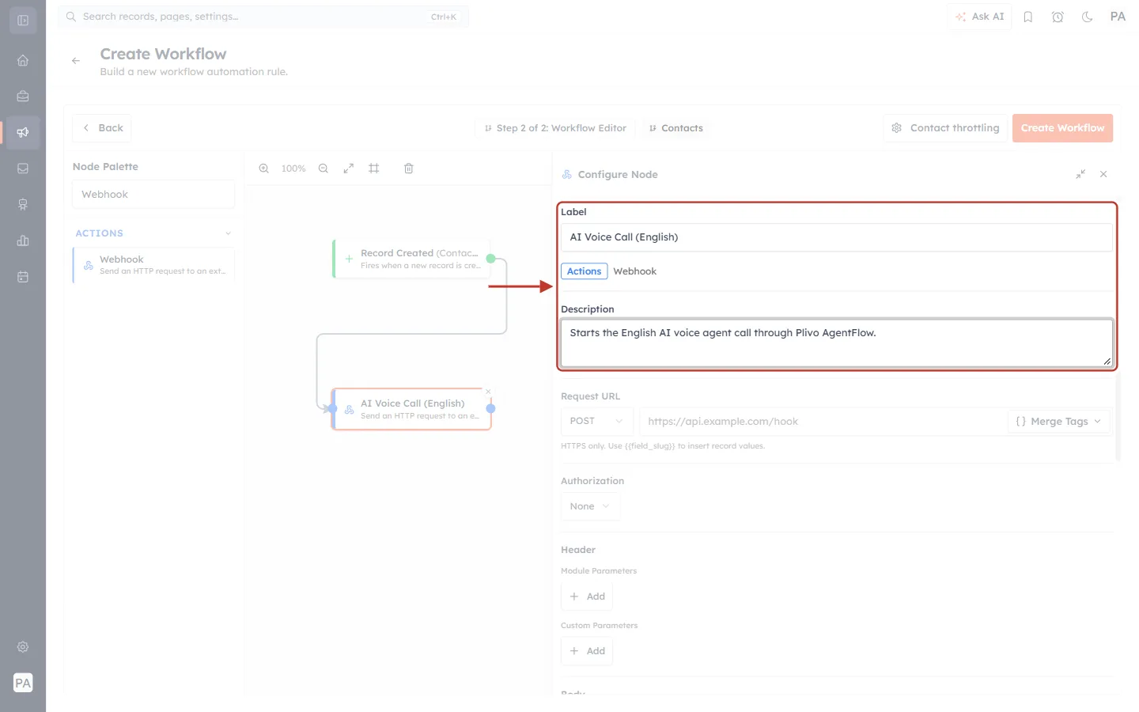The width and height of the screenshot is (1139, 712).
Task: Open the calendar icon in sidebar
Action: 23,277
